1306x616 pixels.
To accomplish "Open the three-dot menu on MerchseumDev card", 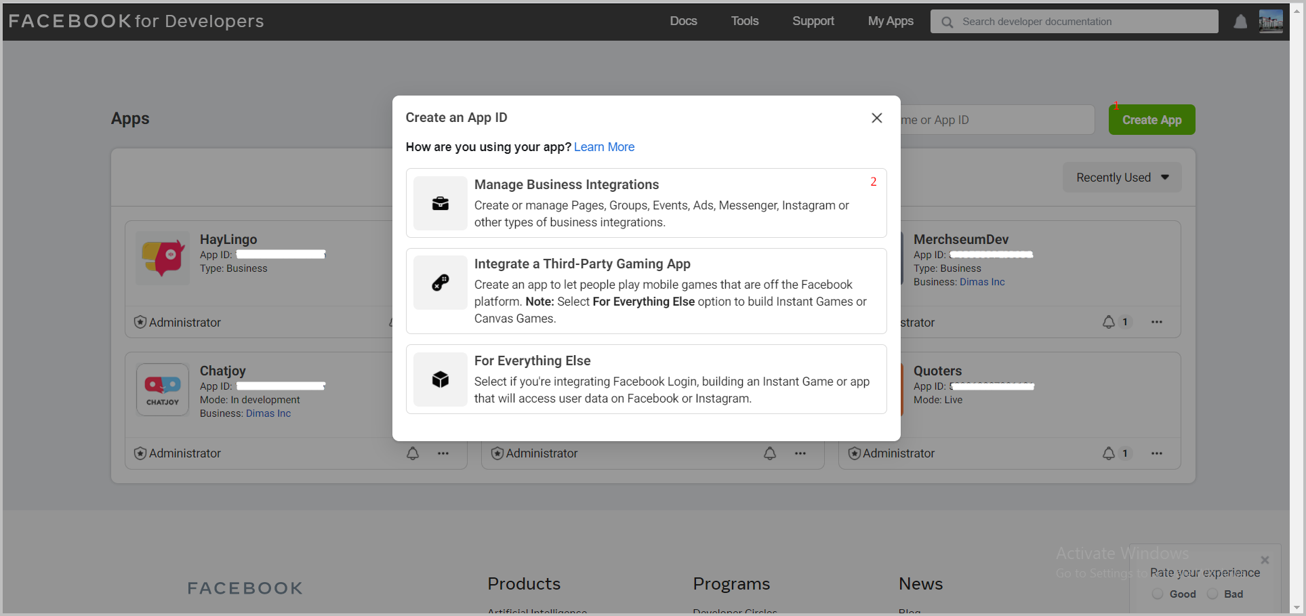I will (1157, 322).
